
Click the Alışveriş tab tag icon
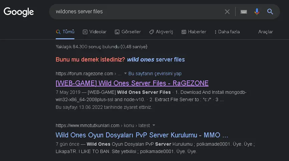coord(151,32)
